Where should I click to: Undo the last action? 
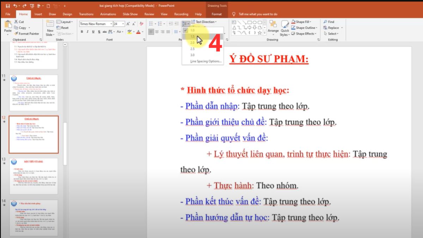pyautogui.click(x=15, y=6)
